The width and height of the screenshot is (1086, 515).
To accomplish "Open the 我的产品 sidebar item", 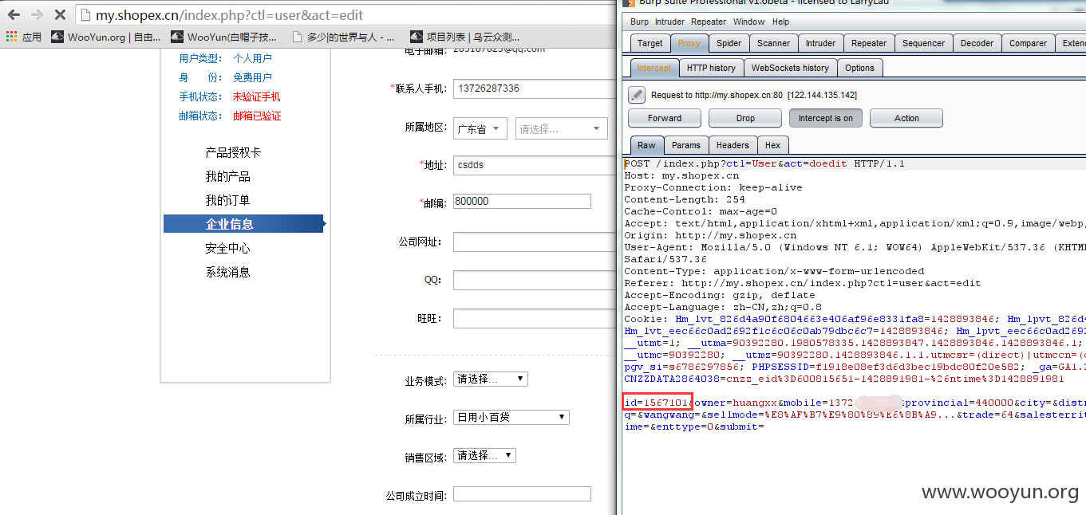I will tap(227, 176).
